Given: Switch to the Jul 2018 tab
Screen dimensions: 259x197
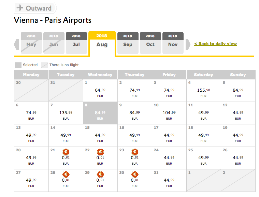Looking at the screenshot, I should pyautogui.click(x=76, y=43).
